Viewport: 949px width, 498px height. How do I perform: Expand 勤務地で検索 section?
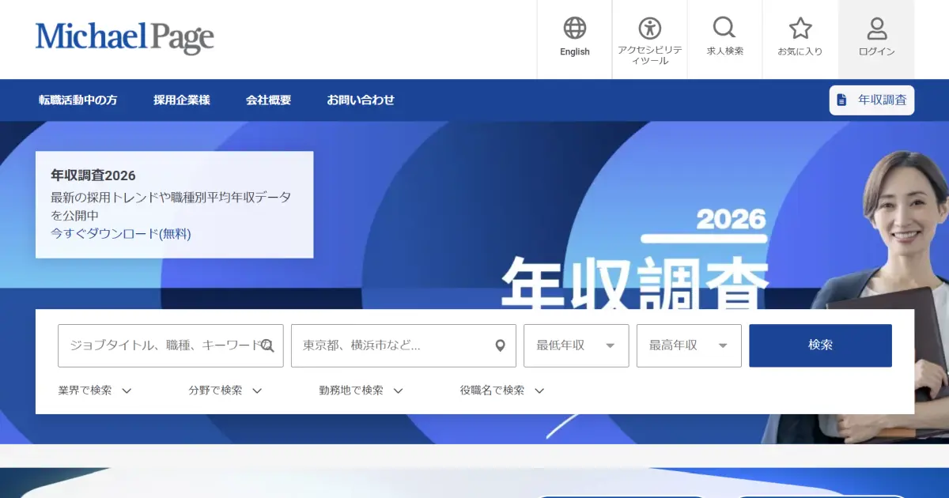[x=361, y=390]
